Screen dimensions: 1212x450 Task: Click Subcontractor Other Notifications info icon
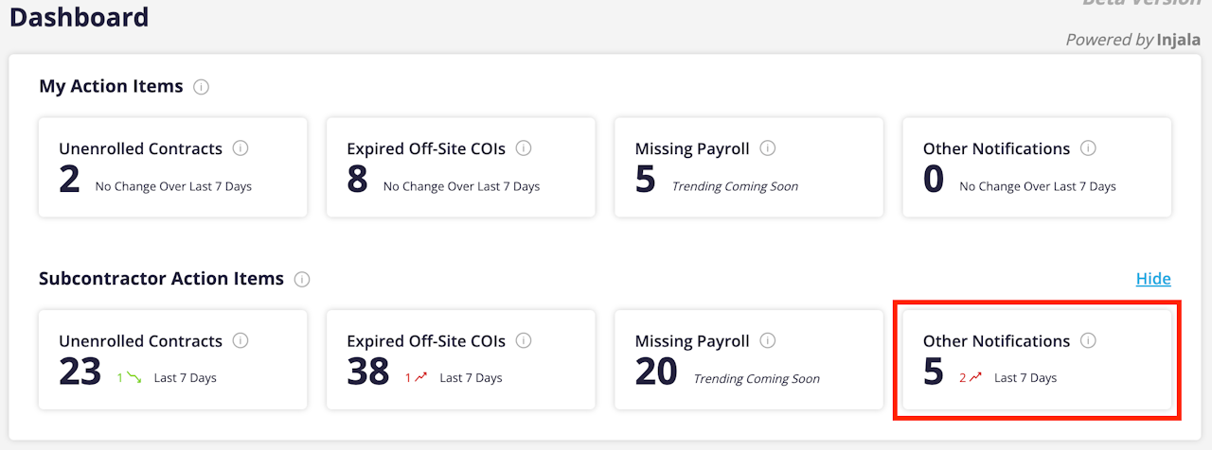[1088, 340]
